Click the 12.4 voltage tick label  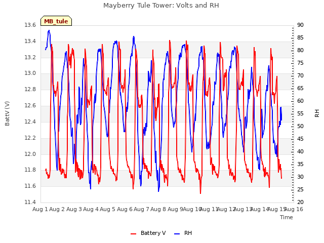(30, 121)
